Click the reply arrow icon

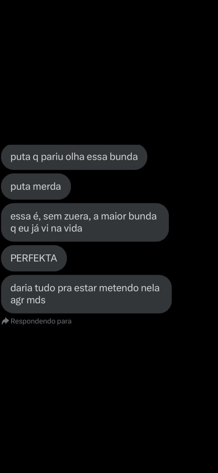[5, 321]
